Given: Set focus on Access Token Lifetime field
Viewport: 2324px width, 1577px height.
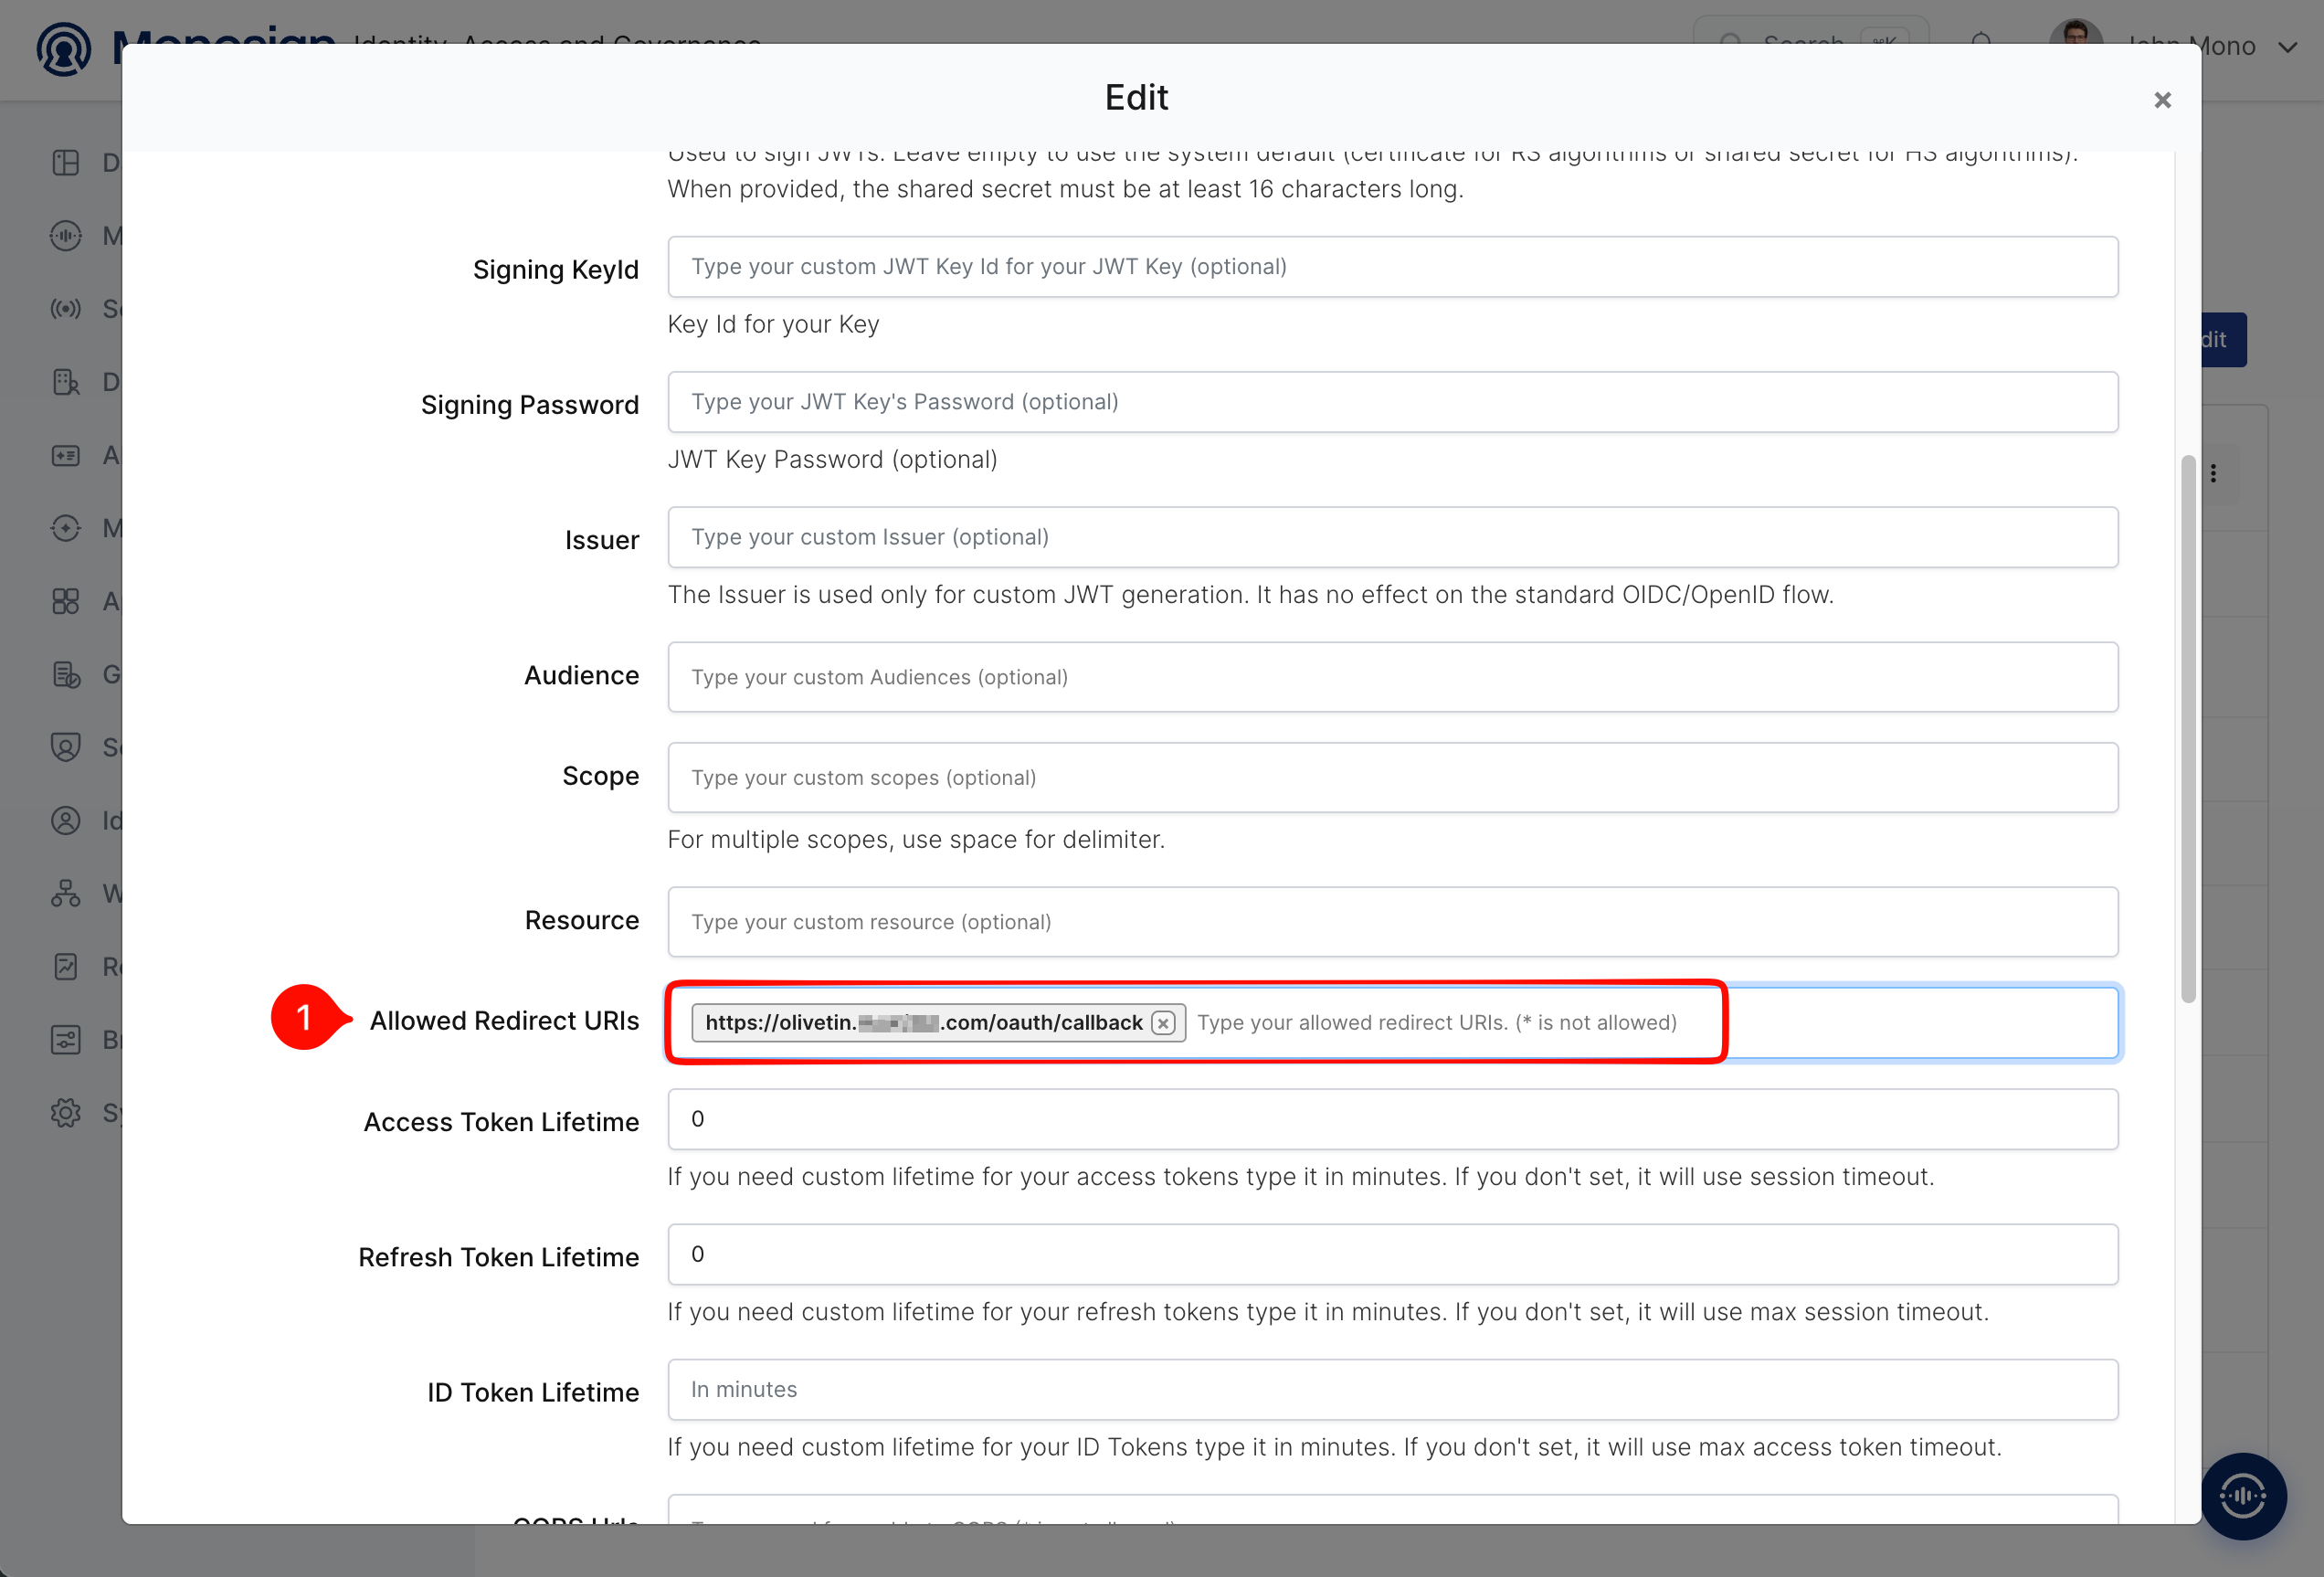Looking at the screenshot, I should pyautogui.click(x=1392, y=1119).
